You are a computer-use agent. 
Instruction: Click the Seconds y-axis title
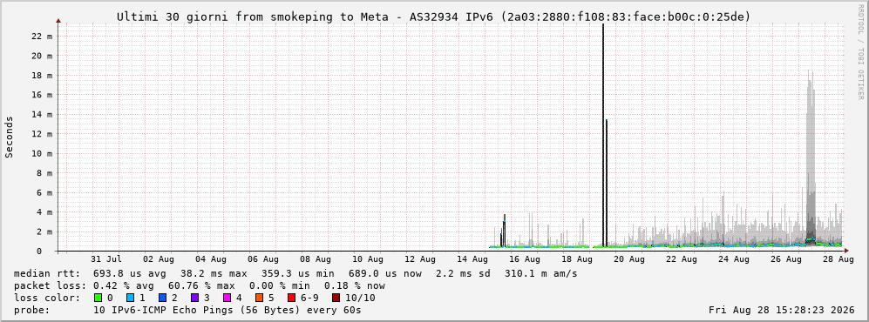(x=10, y=137)
